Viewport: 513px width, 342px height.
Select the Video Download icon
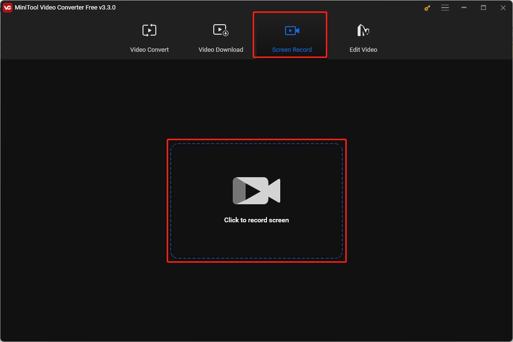220,29
